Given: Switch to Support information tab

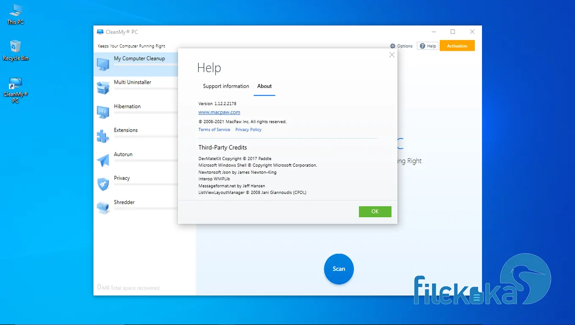Looking at the screenshot, I should click(x=226, y=86).
